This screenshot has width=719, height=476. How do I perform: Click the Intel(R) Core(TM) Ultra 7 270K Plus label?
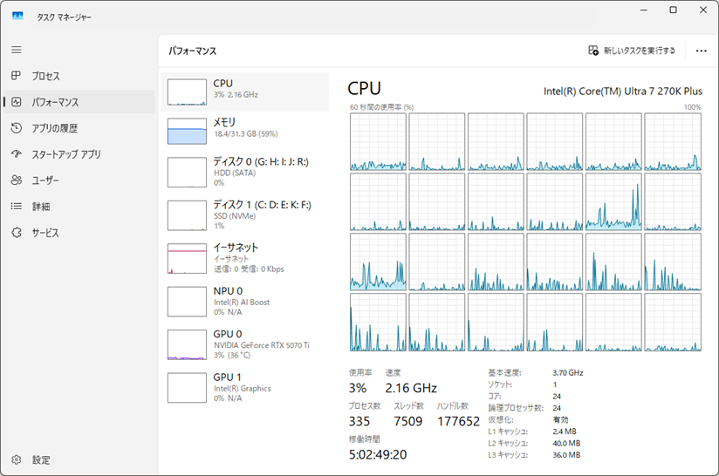(623, 92)
